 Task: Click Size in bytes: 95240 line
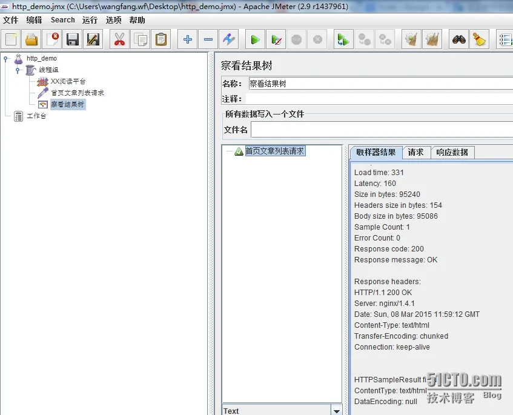pyautogui.click(x=387, y=194)
